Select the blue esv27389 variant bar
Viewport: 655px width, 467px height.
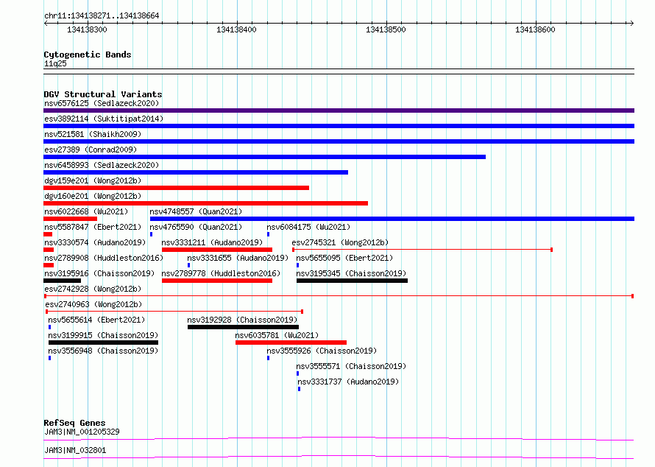(264, 157)
